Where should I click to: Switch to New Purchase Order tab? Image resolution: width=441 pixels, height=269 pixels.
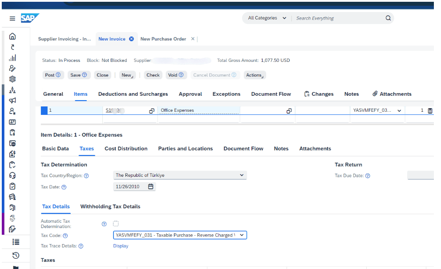click(163, 39)
